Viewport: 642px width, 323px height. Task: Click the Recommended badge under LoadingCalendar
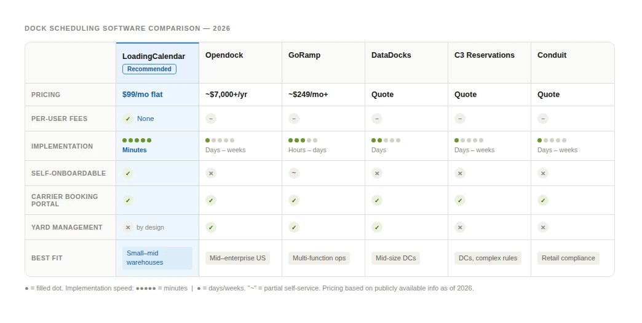[x=149, y=69]
